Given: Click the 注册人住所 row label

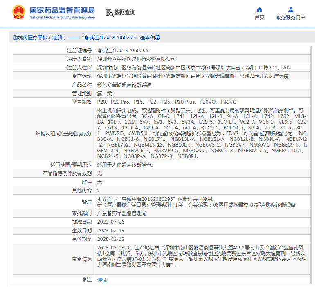Looking at the screenshot, I should [79, 68].
